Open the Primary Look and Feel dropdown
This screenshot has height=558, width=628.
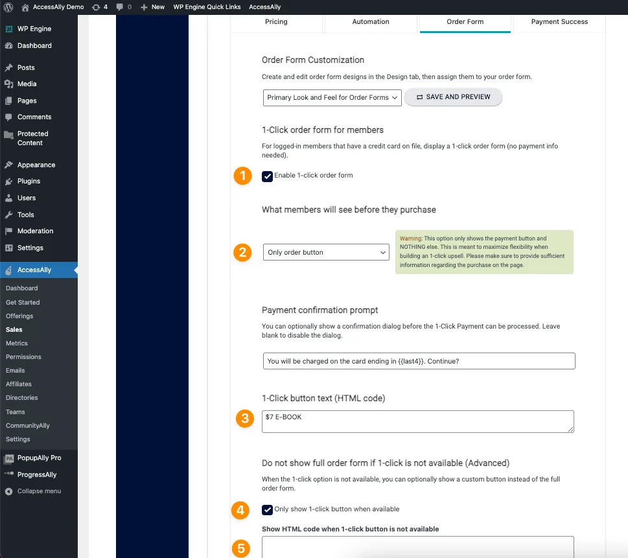(x=332, y=97)
